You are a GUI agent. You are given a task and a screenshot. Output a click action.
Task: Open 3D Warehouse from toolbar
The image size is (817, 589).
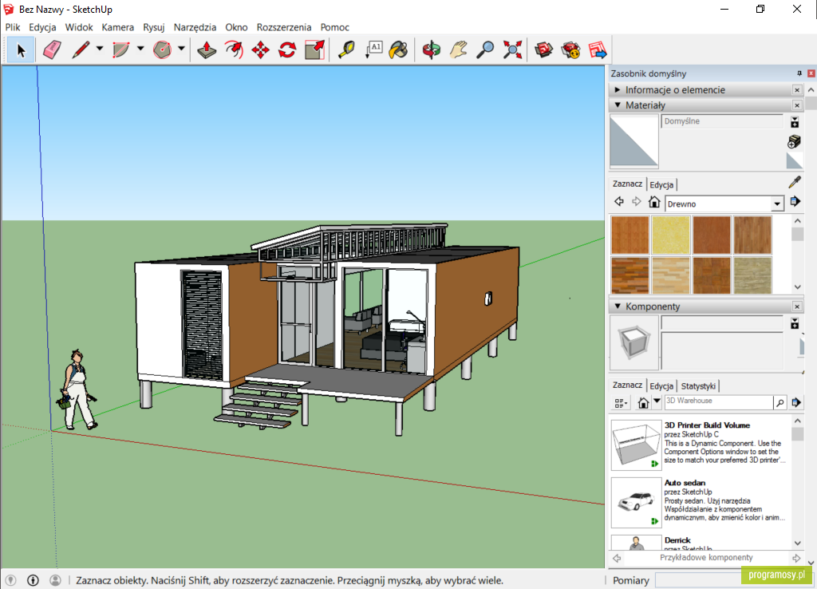(543, 50)
